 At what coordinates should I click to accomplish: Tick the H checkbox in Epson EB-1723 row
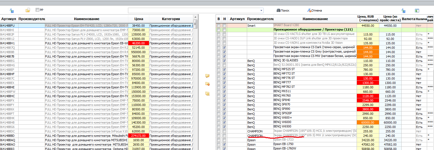click(224, 140)
